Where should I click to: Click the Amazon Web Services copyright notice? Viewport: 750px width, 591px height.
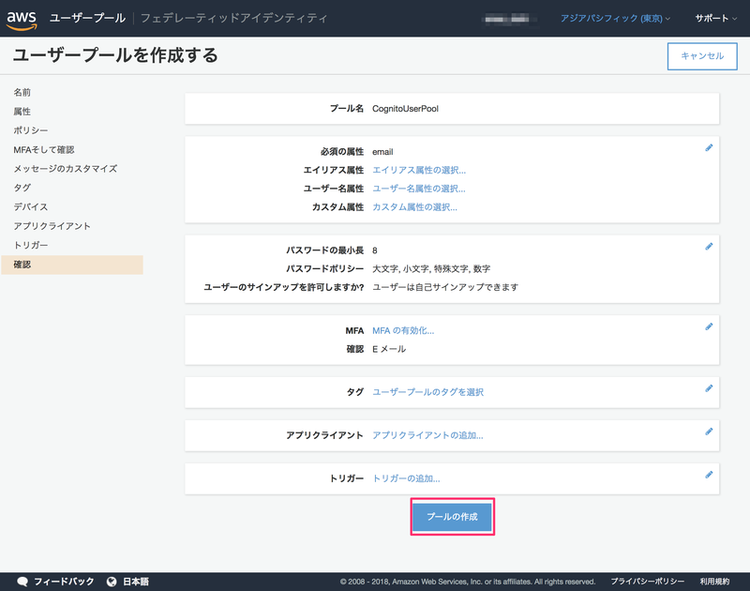468,582
